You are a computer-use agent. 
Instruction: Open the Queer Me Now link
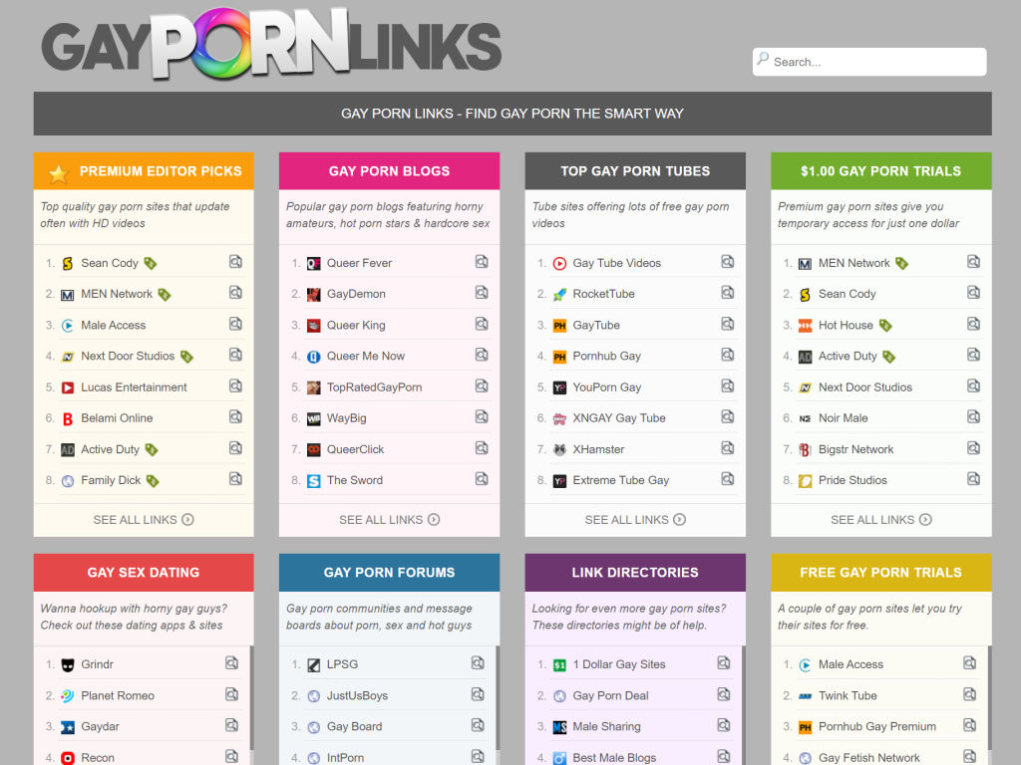point(365,356)
